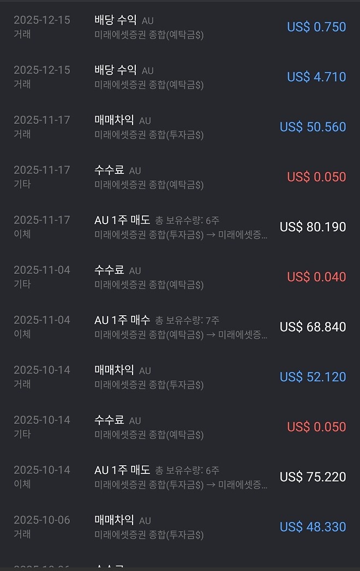
Task: Tap the date label 2025-12-15
Action: tap(42, 20)
